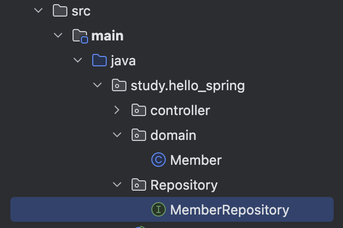Click the Member class icon
This screenshot has height=228, width=343.
tap(158, 160)
